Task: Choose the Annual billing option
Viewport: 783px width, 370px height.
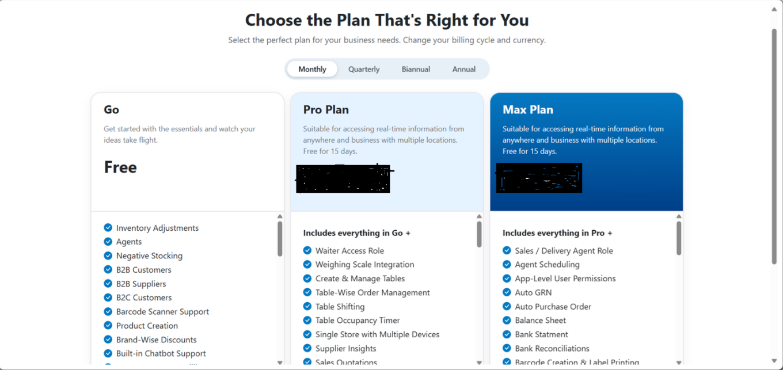Action: click(463, 69)
